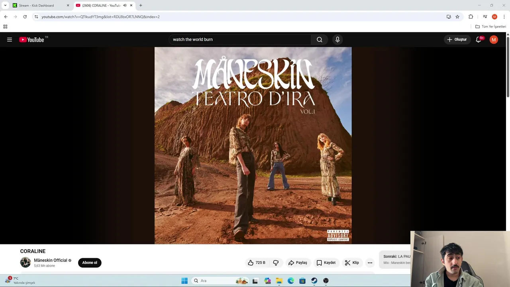View site information icon in address bar

tap(36, 17)
